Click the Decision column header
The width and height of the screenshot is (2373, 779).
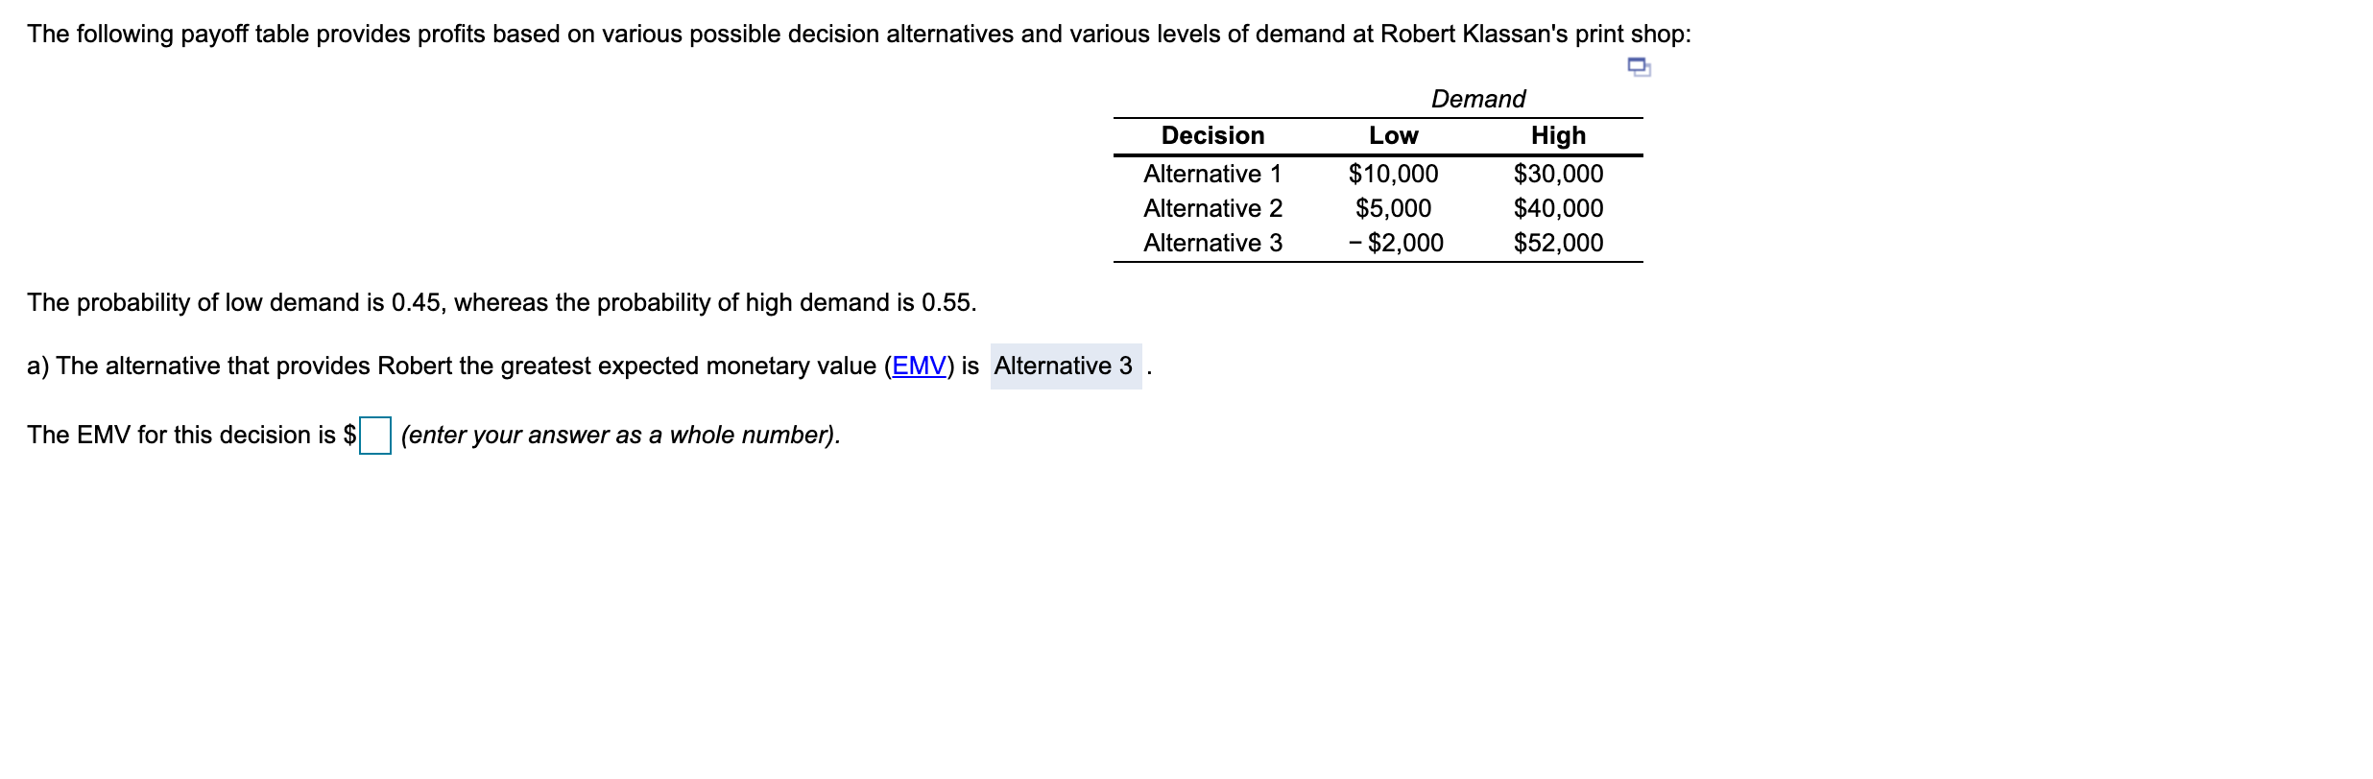(x=1212, y=135)
